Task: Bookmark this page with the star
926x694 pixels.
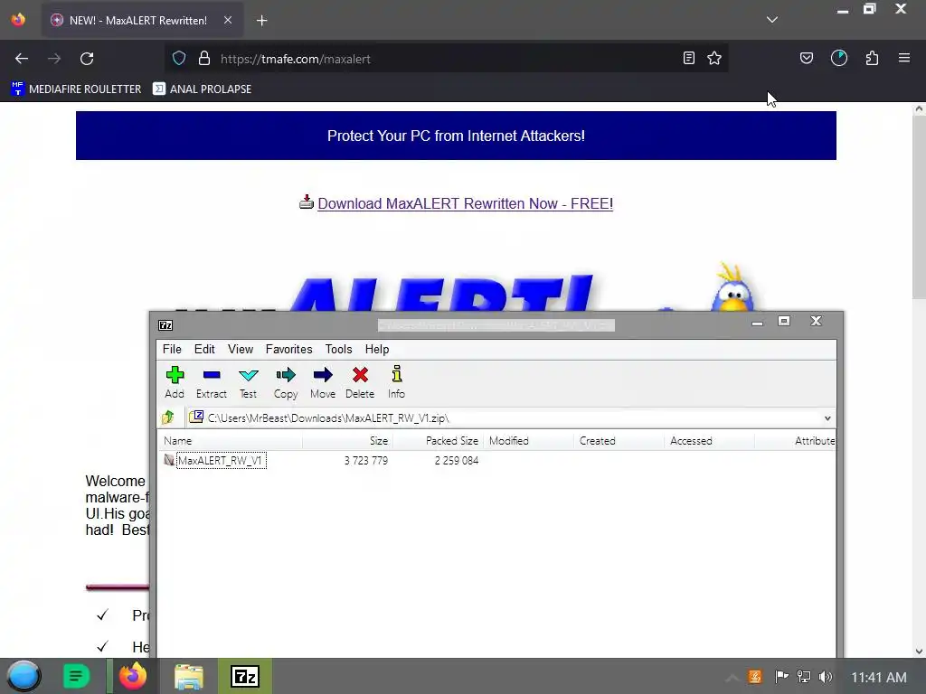Action: pyautogui.click(x=714, y=58)
